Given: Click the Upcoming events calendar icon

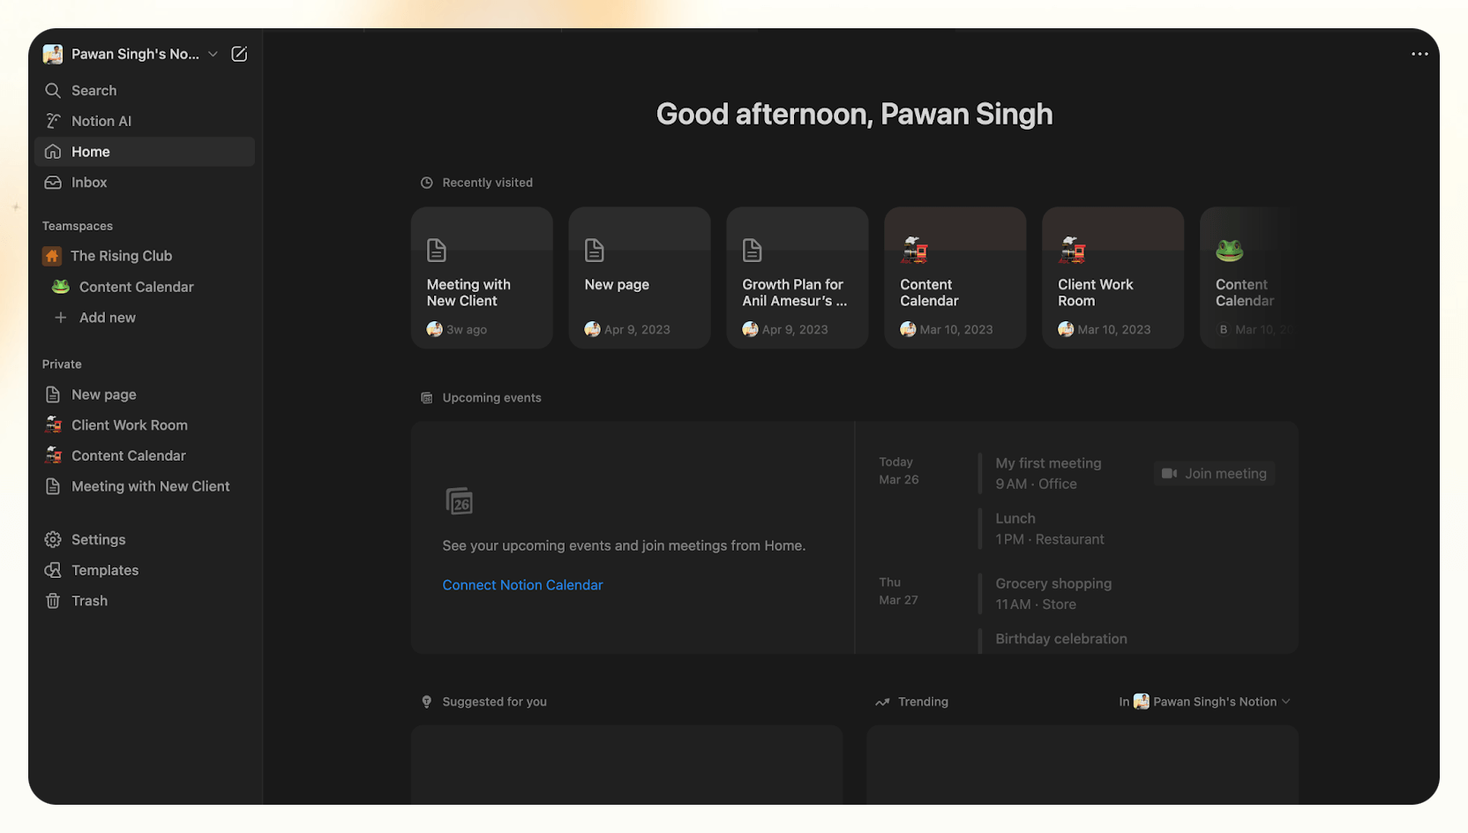Looking at the screenshot, I should [x=427, y=398].
